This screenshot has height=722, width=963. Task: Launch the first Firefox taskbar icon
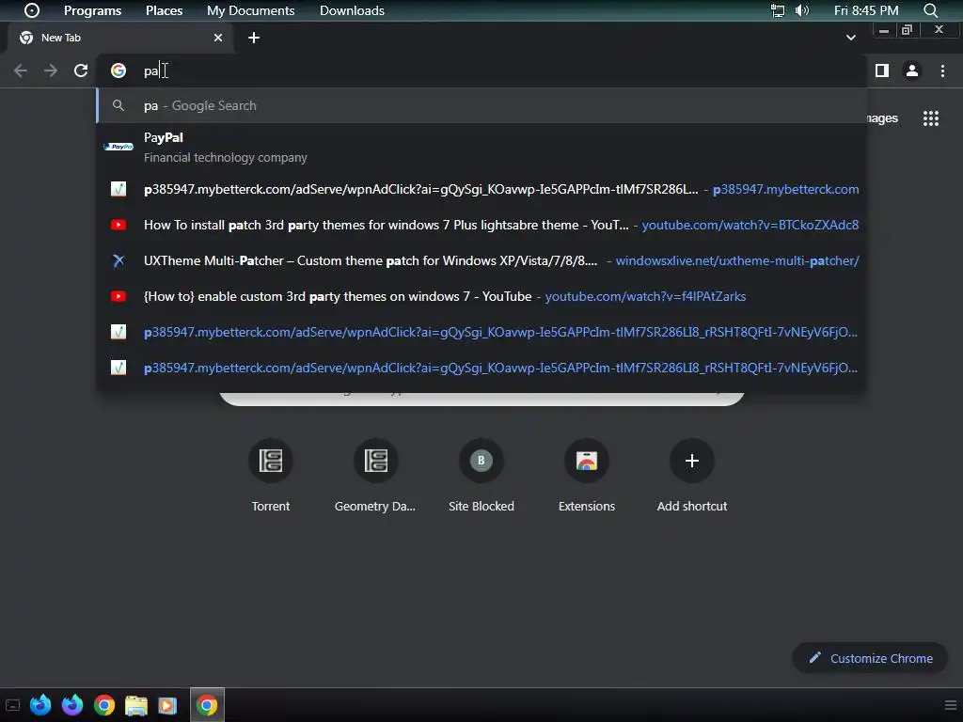40,705
